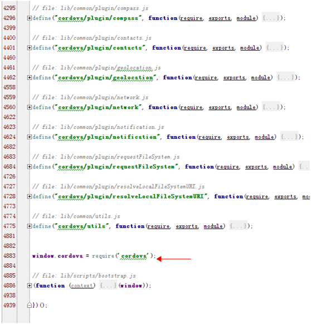Click the string "cordova/plugin/network"
Viewport: 311px width, 324px height.
(x=98, y=108)
